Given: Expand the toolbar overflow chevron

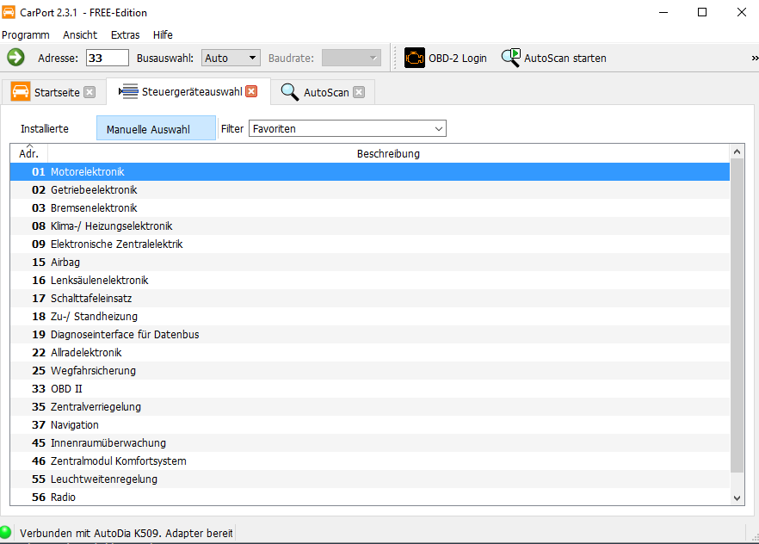Looking at the screenshot, I should 754,58.
